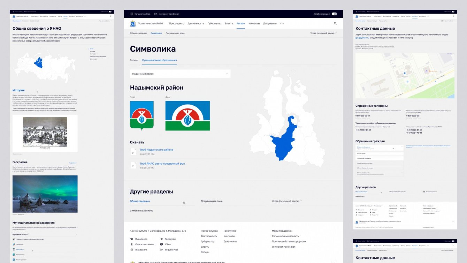
Task: Open Противодействие коррупции link in center footer
Action: click(289, 241)
